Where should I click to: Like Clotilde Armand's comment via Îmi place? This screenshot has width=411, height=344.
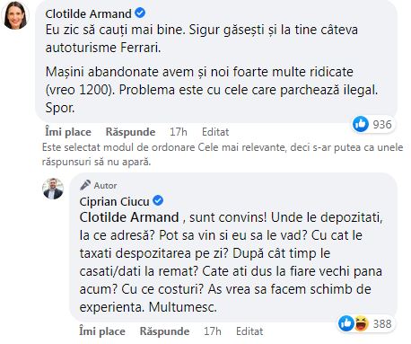click(68, 132)
